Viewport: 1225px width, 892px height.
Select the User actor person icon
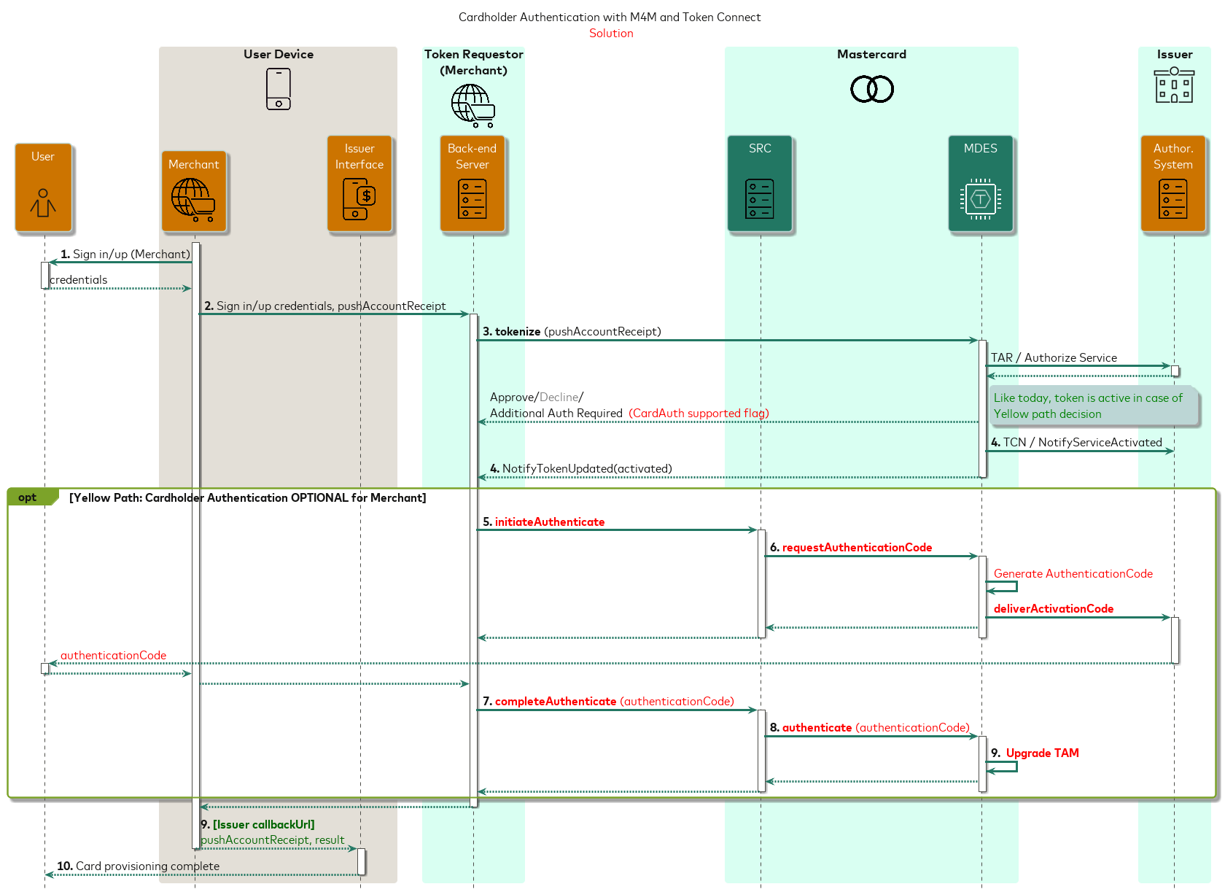click(43, 203)
